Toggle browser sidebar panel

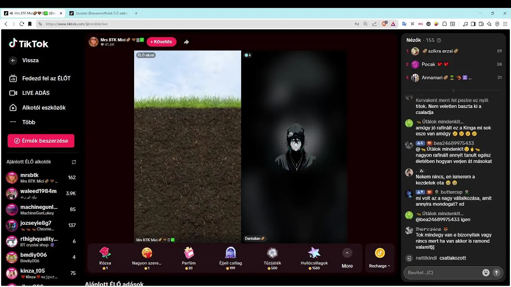(473, 24)
